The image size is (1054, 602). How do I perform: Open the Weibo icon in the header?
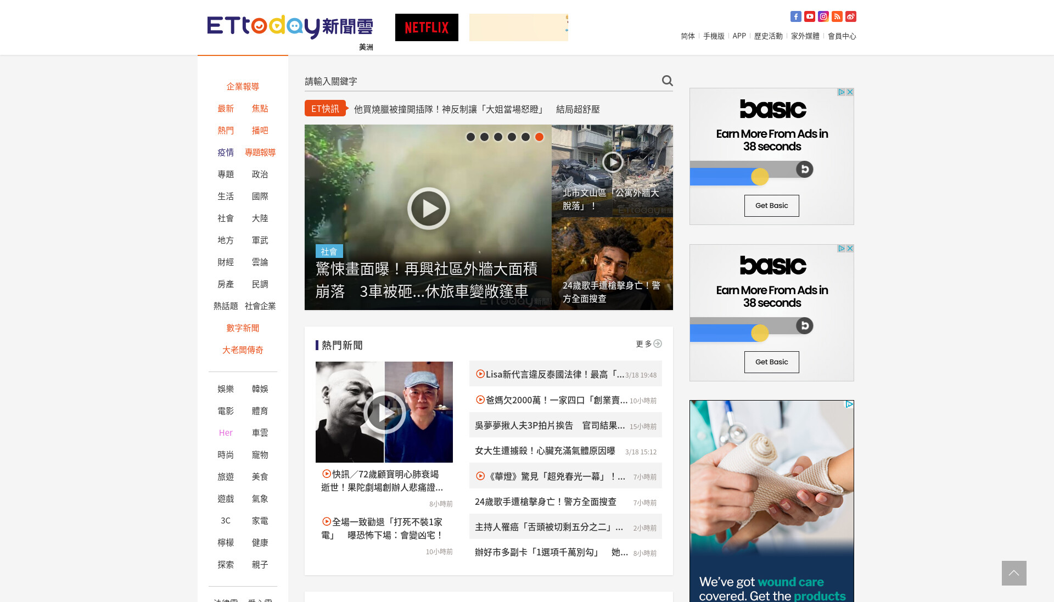[850, 16]
